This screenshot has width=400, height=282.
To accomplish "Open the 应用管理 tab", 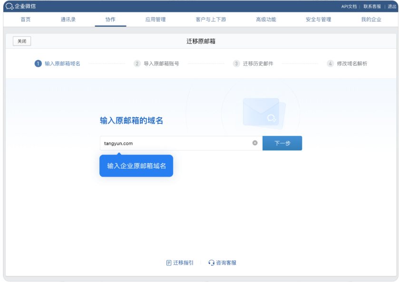I will click(156, 19).
